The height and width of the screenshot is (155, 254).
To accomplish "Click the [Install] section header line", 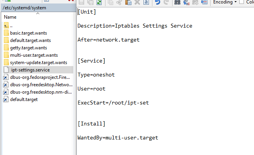I will tap(92, 124).
